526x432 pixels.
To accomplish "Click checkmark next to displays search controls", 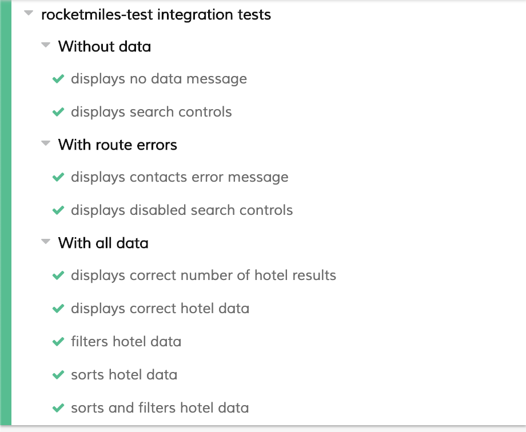I will coord(58,112).
